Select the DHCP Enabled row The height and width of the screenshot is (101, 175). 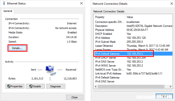click(x=133, y=34)
